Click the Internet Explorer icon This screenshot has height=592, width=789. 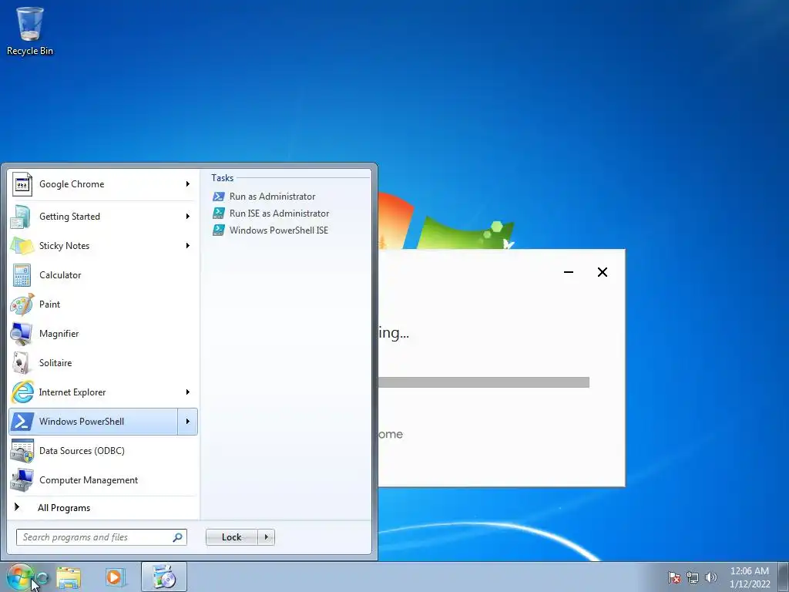pos(22,392)
